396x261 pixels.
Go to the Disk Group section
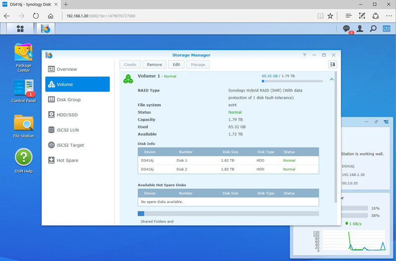pos(68,99)
